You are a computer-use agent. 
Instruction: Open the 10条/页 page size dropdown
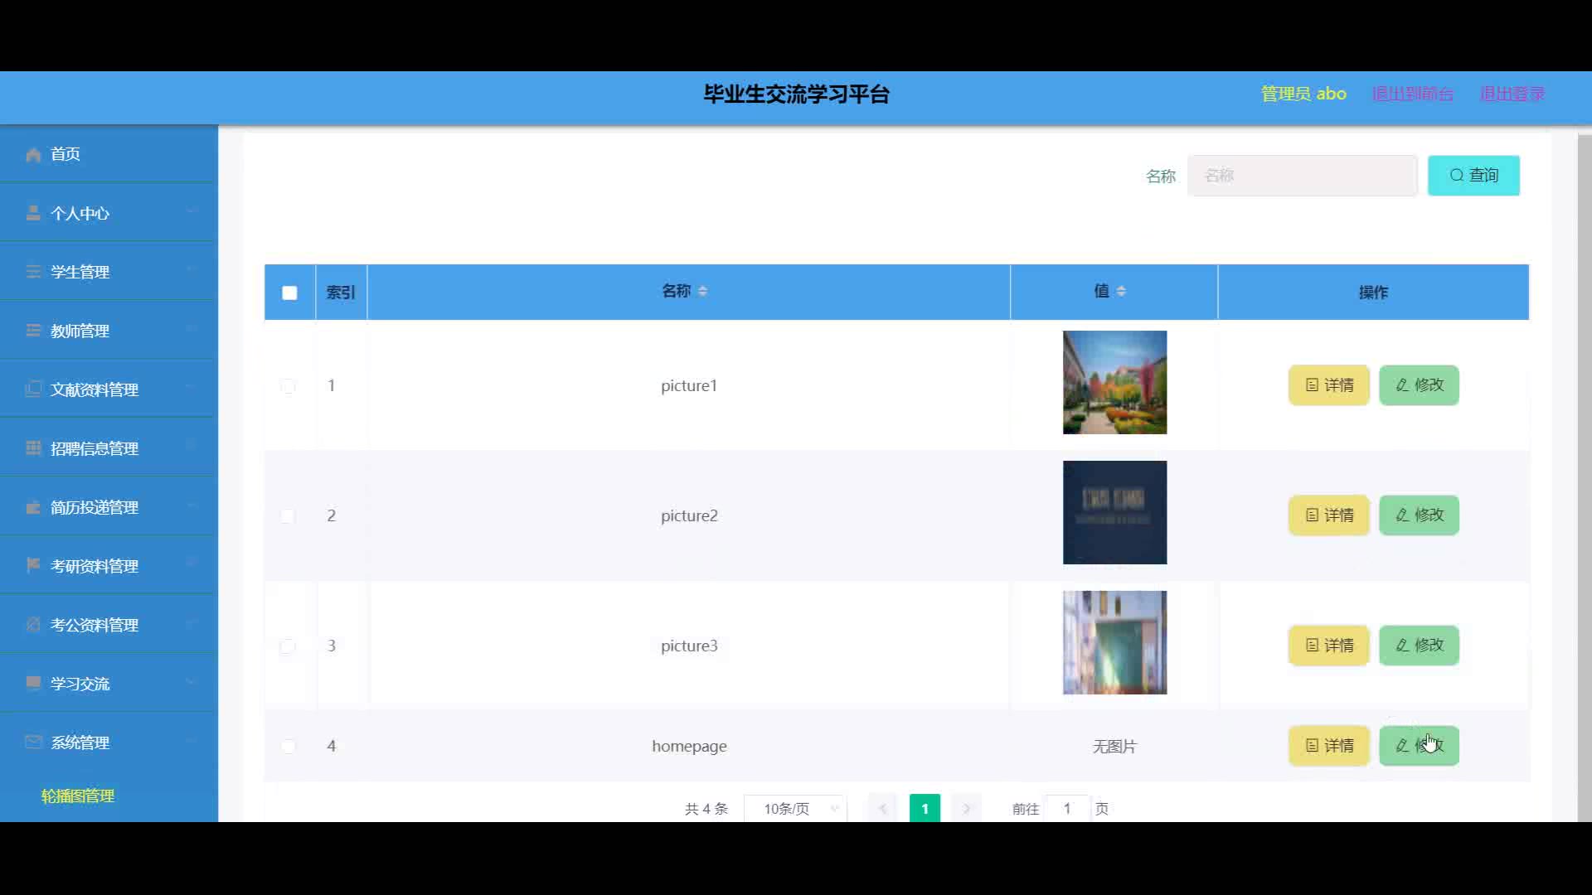(795, 808)
